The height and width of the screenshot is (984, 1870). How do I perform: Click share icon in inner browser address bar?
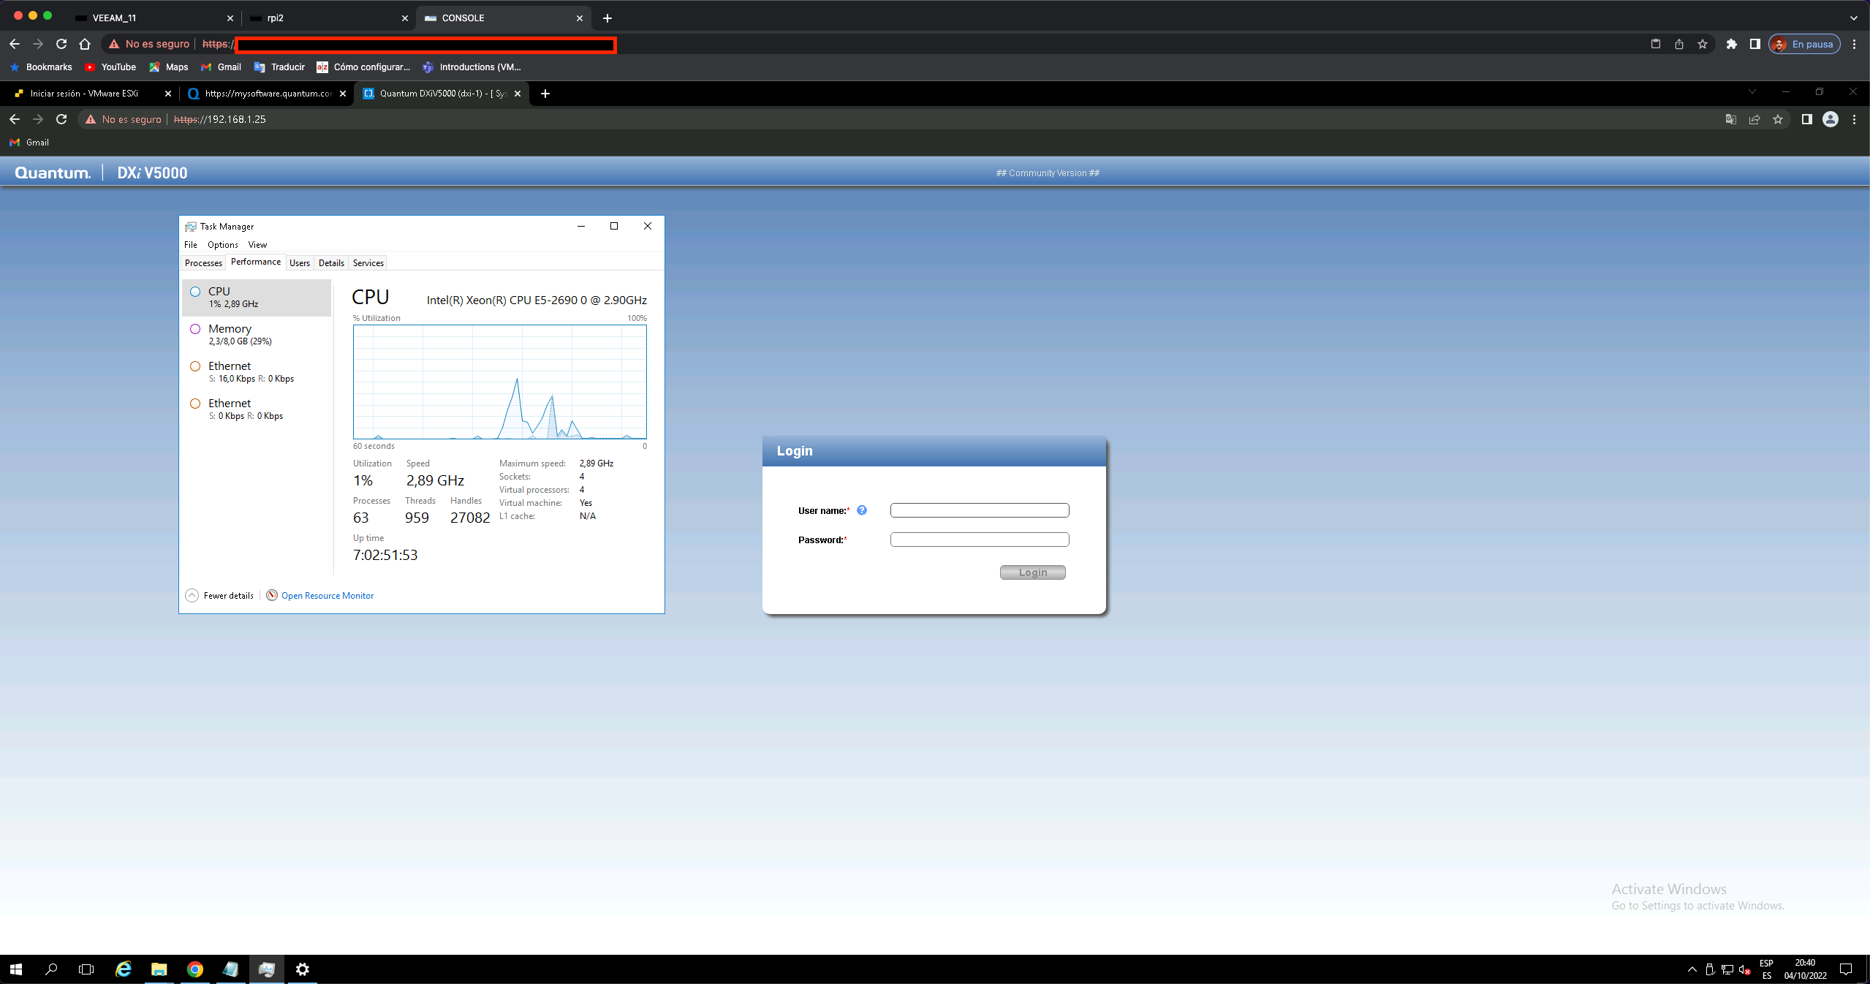coord(1754,119)
